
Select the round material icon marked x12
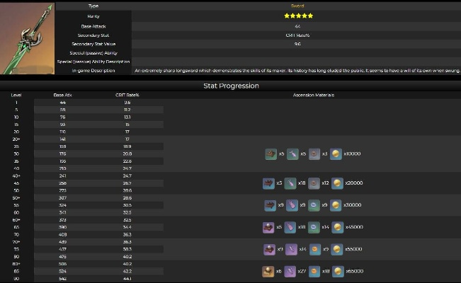click(x=314, y=183)
